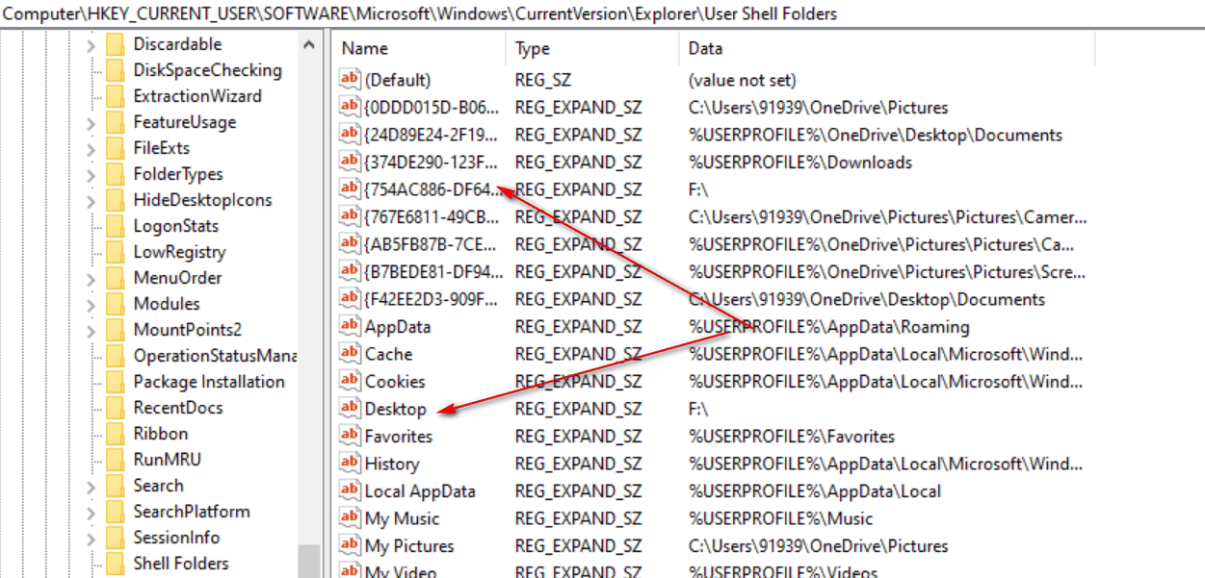Select the Package Installation key

(x=209, y=382)
